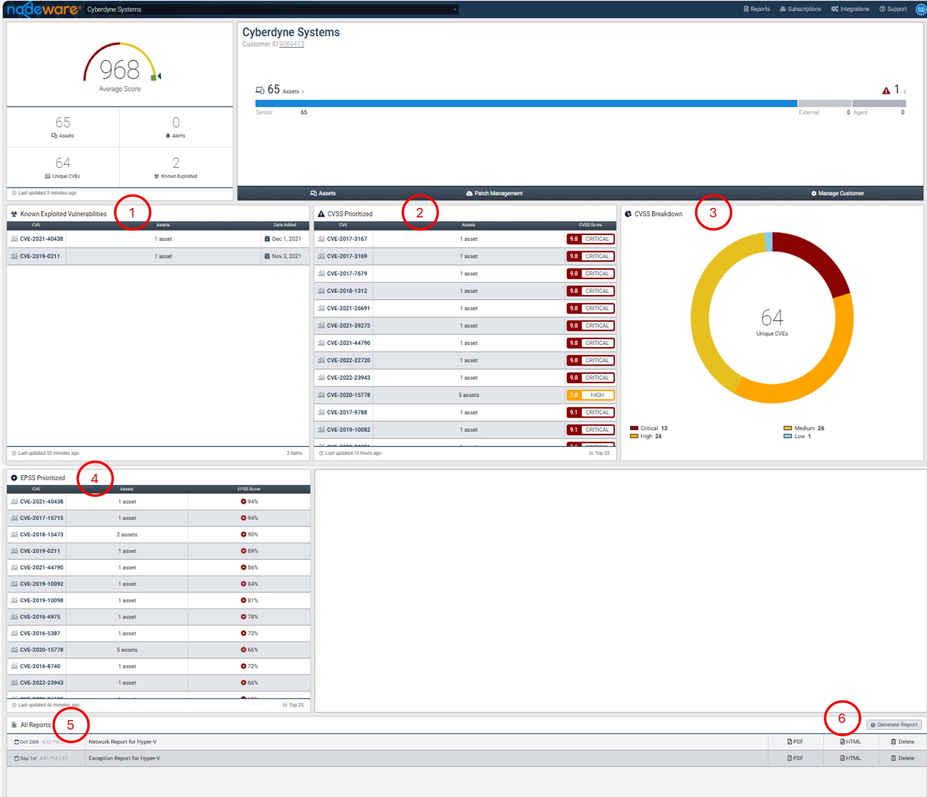This screenshot has width=927, height=797.
Task: Click Top 25 in EPSS Prioritized footer
Action: click(x=293, y=705)
